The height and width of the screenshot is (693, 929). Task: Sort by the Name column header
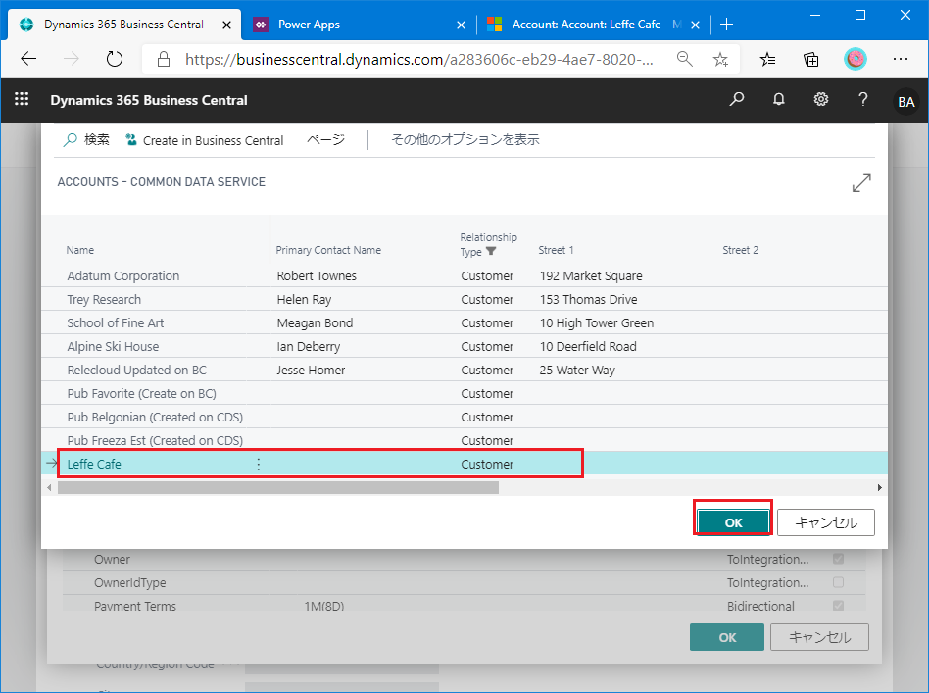[80, 250]
